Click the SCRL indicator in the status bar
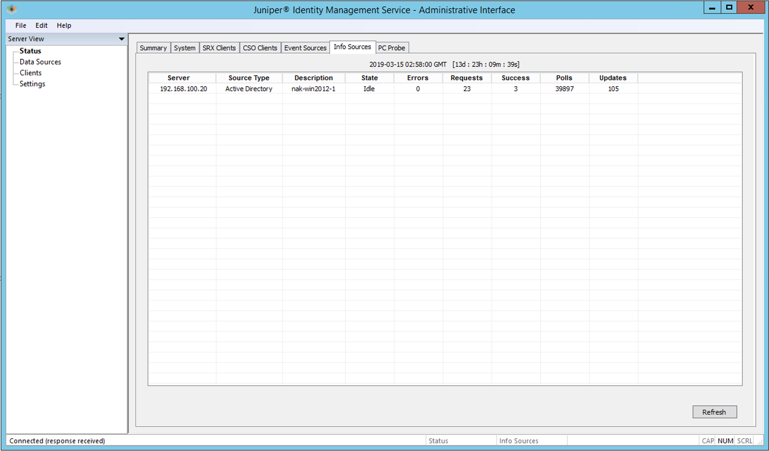769x451 pixels. click(745, 441)
